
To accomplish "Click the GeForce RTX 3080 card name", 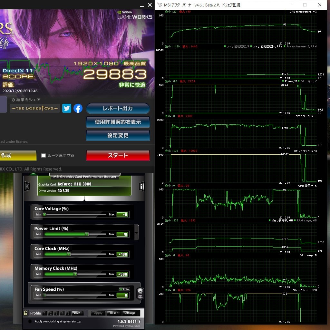I will pyautogui.click(x=74, y=184).
